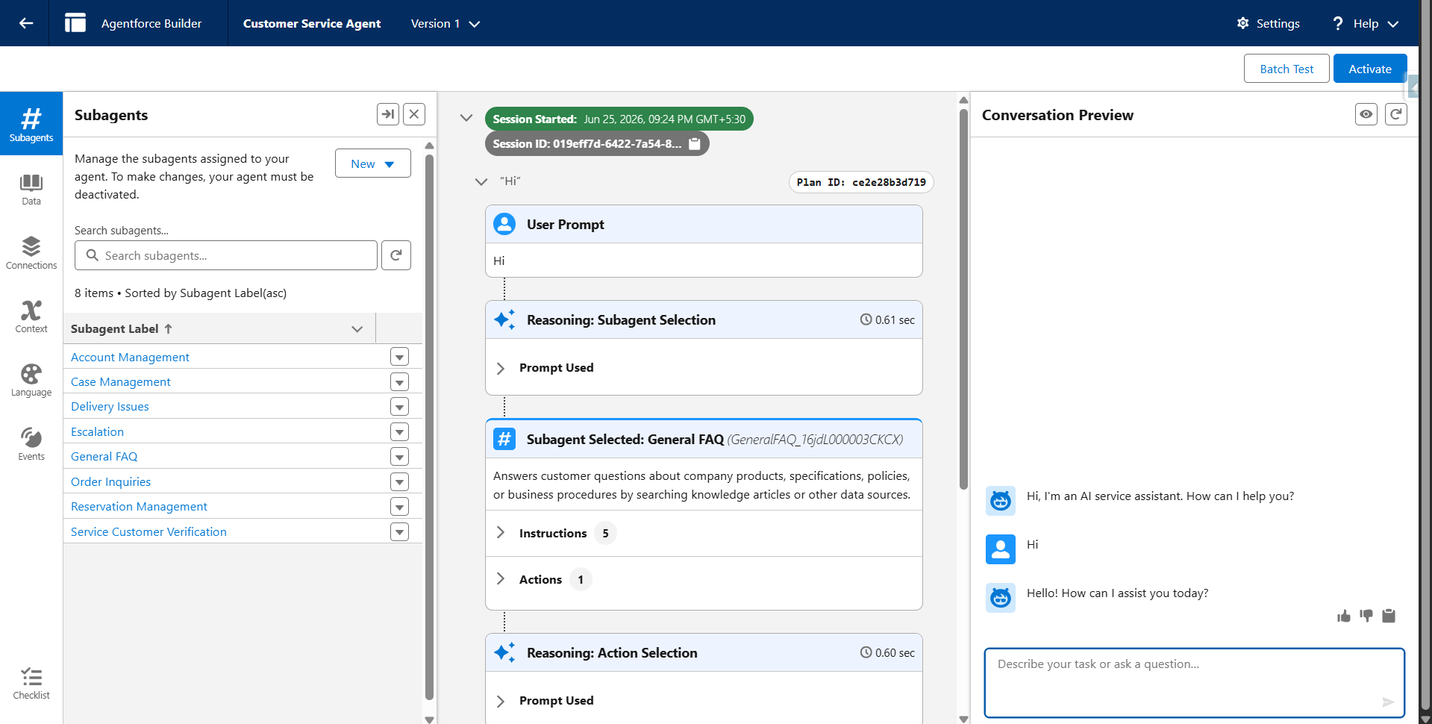
Task: Click the Subagent Selection sparkle icon
Action: [x=504, y=319]
